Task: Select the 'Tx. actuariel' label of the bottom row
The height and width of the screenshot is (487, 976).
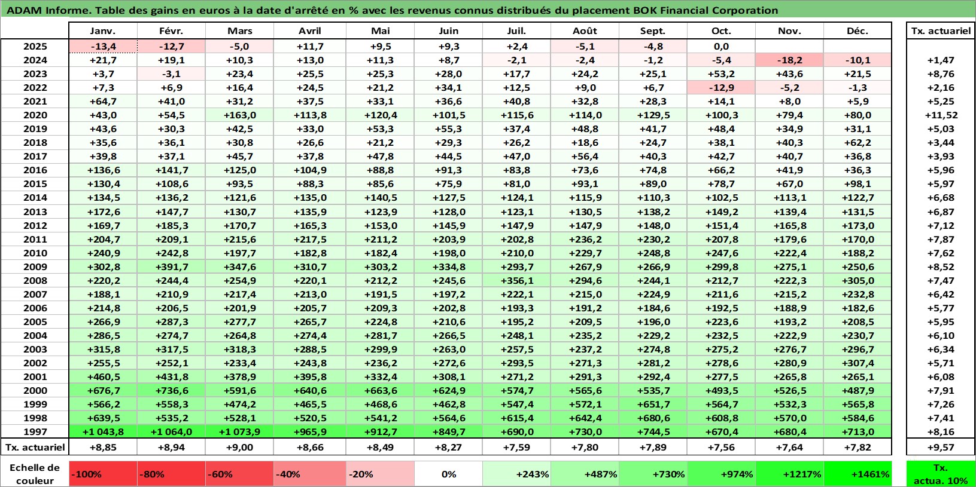Action: [35, 447]
